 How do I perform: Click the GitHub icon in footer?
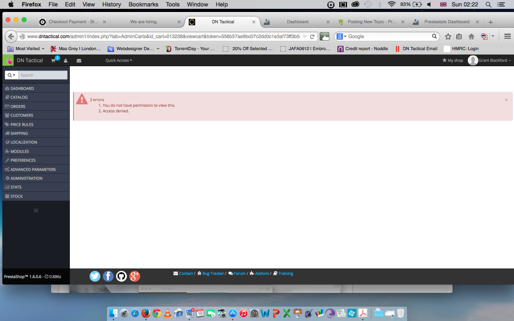(121, 276)
